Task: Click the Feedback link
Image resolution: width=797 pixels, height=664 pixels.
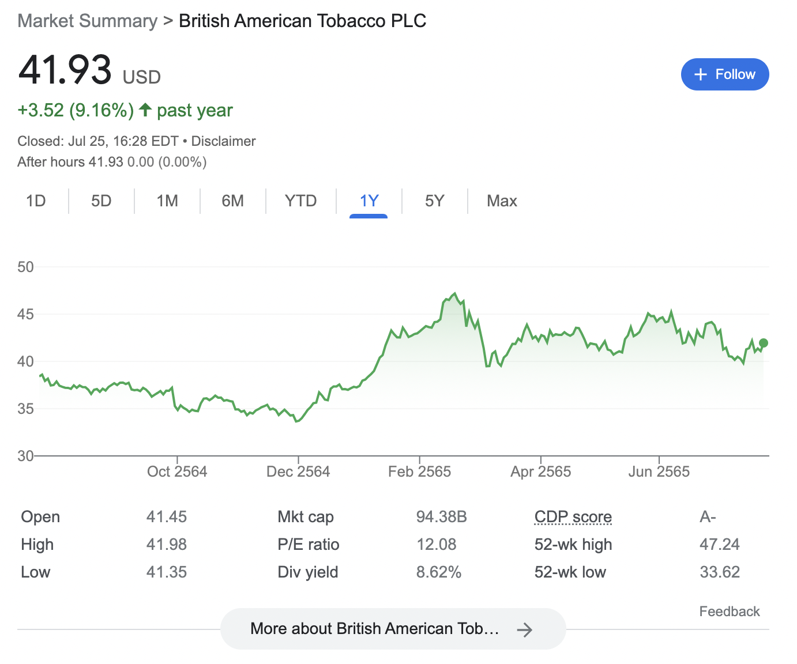Action: pyautogui.click(x=729, y=612)
